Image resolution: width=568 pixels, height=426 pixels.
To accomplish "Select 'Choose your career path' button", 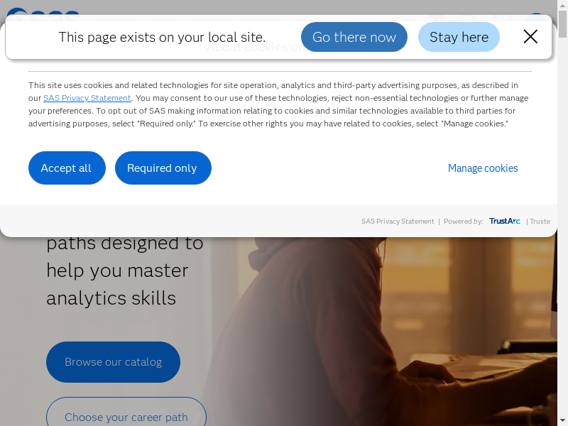I will [x=126, y=417].
